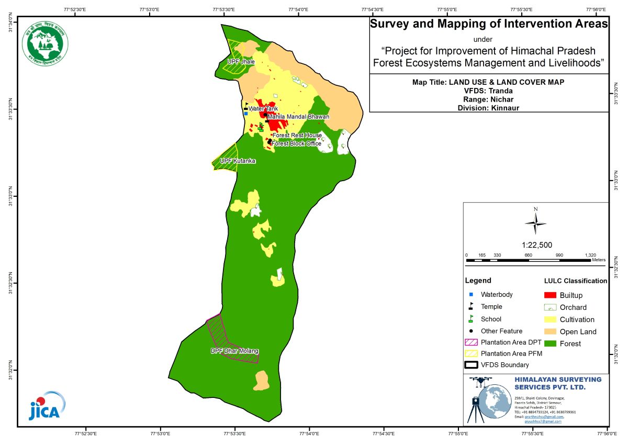Click the Division: Kinnaur text
628x444 pixels.
[x=488, y=107]
